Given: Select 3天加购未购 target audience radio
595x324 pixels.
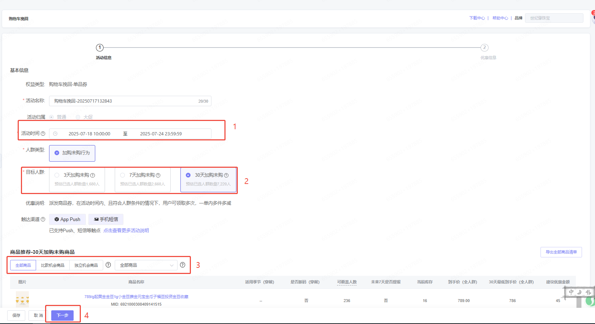Looking at the screenshot, I should (57, 175).
